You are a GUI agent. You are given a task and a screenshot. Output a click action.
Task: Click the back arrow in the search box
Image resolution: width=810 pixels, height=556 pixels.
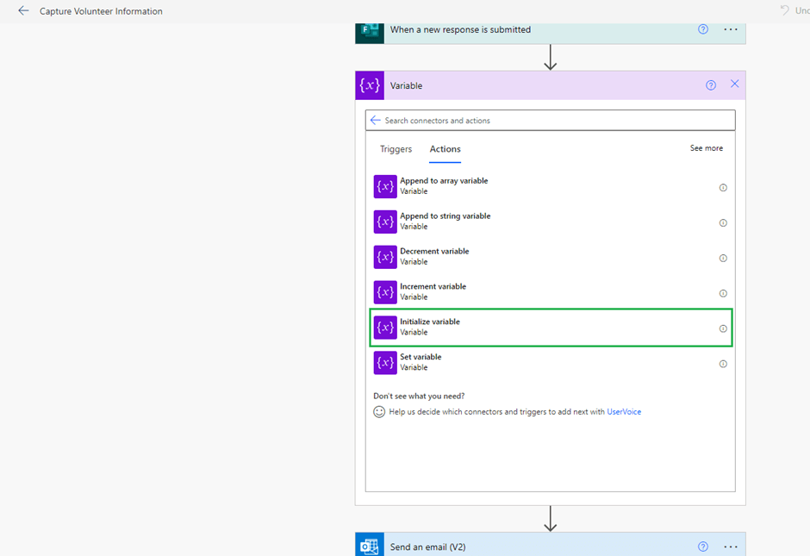tap(375, 121)
